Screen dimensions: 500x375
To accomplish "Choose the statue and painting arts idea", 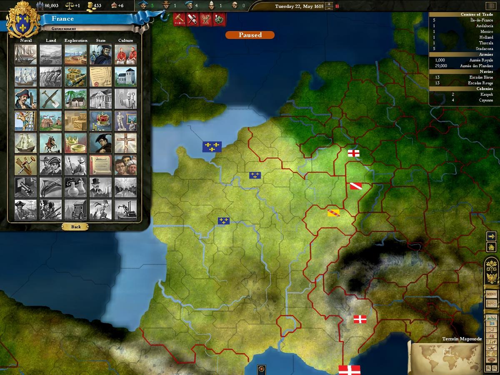I will click(x=125, y=121).
